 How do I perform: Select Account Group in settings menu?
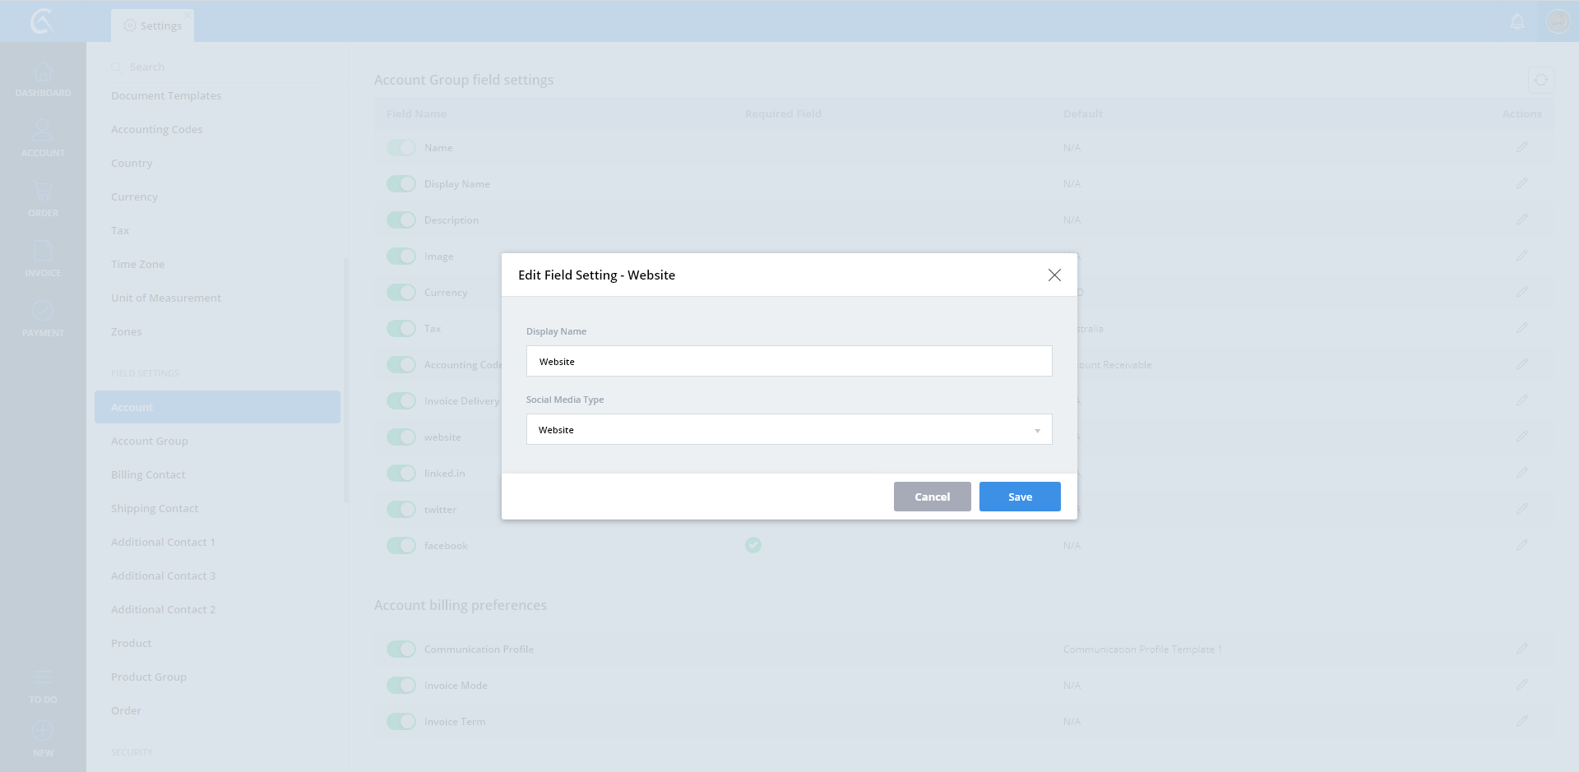[x=150, y=441]
